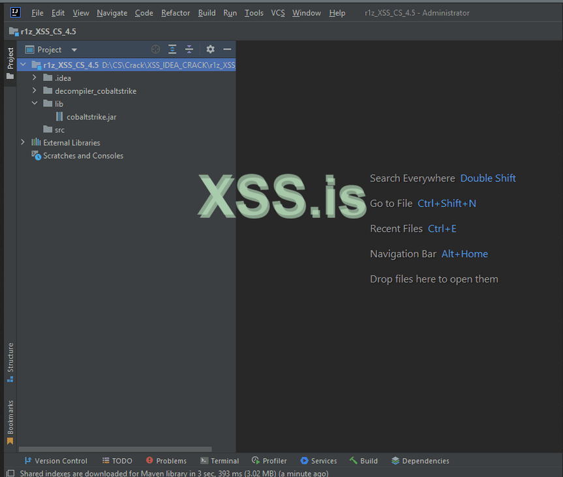Screen dimensions: 563x477
Task: Open the Refactor menu
Action: [x=175, y=13]
